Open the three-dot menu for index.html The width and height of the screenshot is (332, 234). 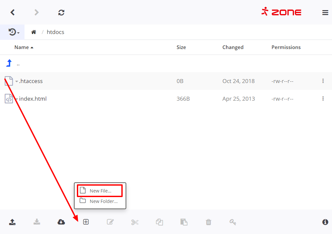323,99
